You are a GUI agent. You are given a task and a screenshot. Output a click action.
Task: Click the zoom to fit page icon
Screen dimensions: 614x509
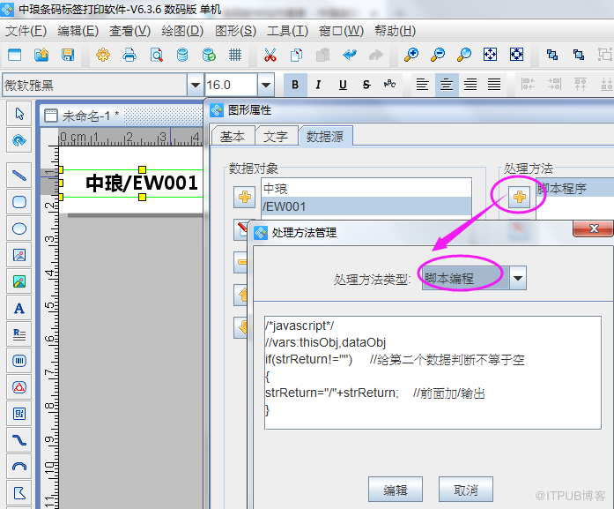coord(490,55)
